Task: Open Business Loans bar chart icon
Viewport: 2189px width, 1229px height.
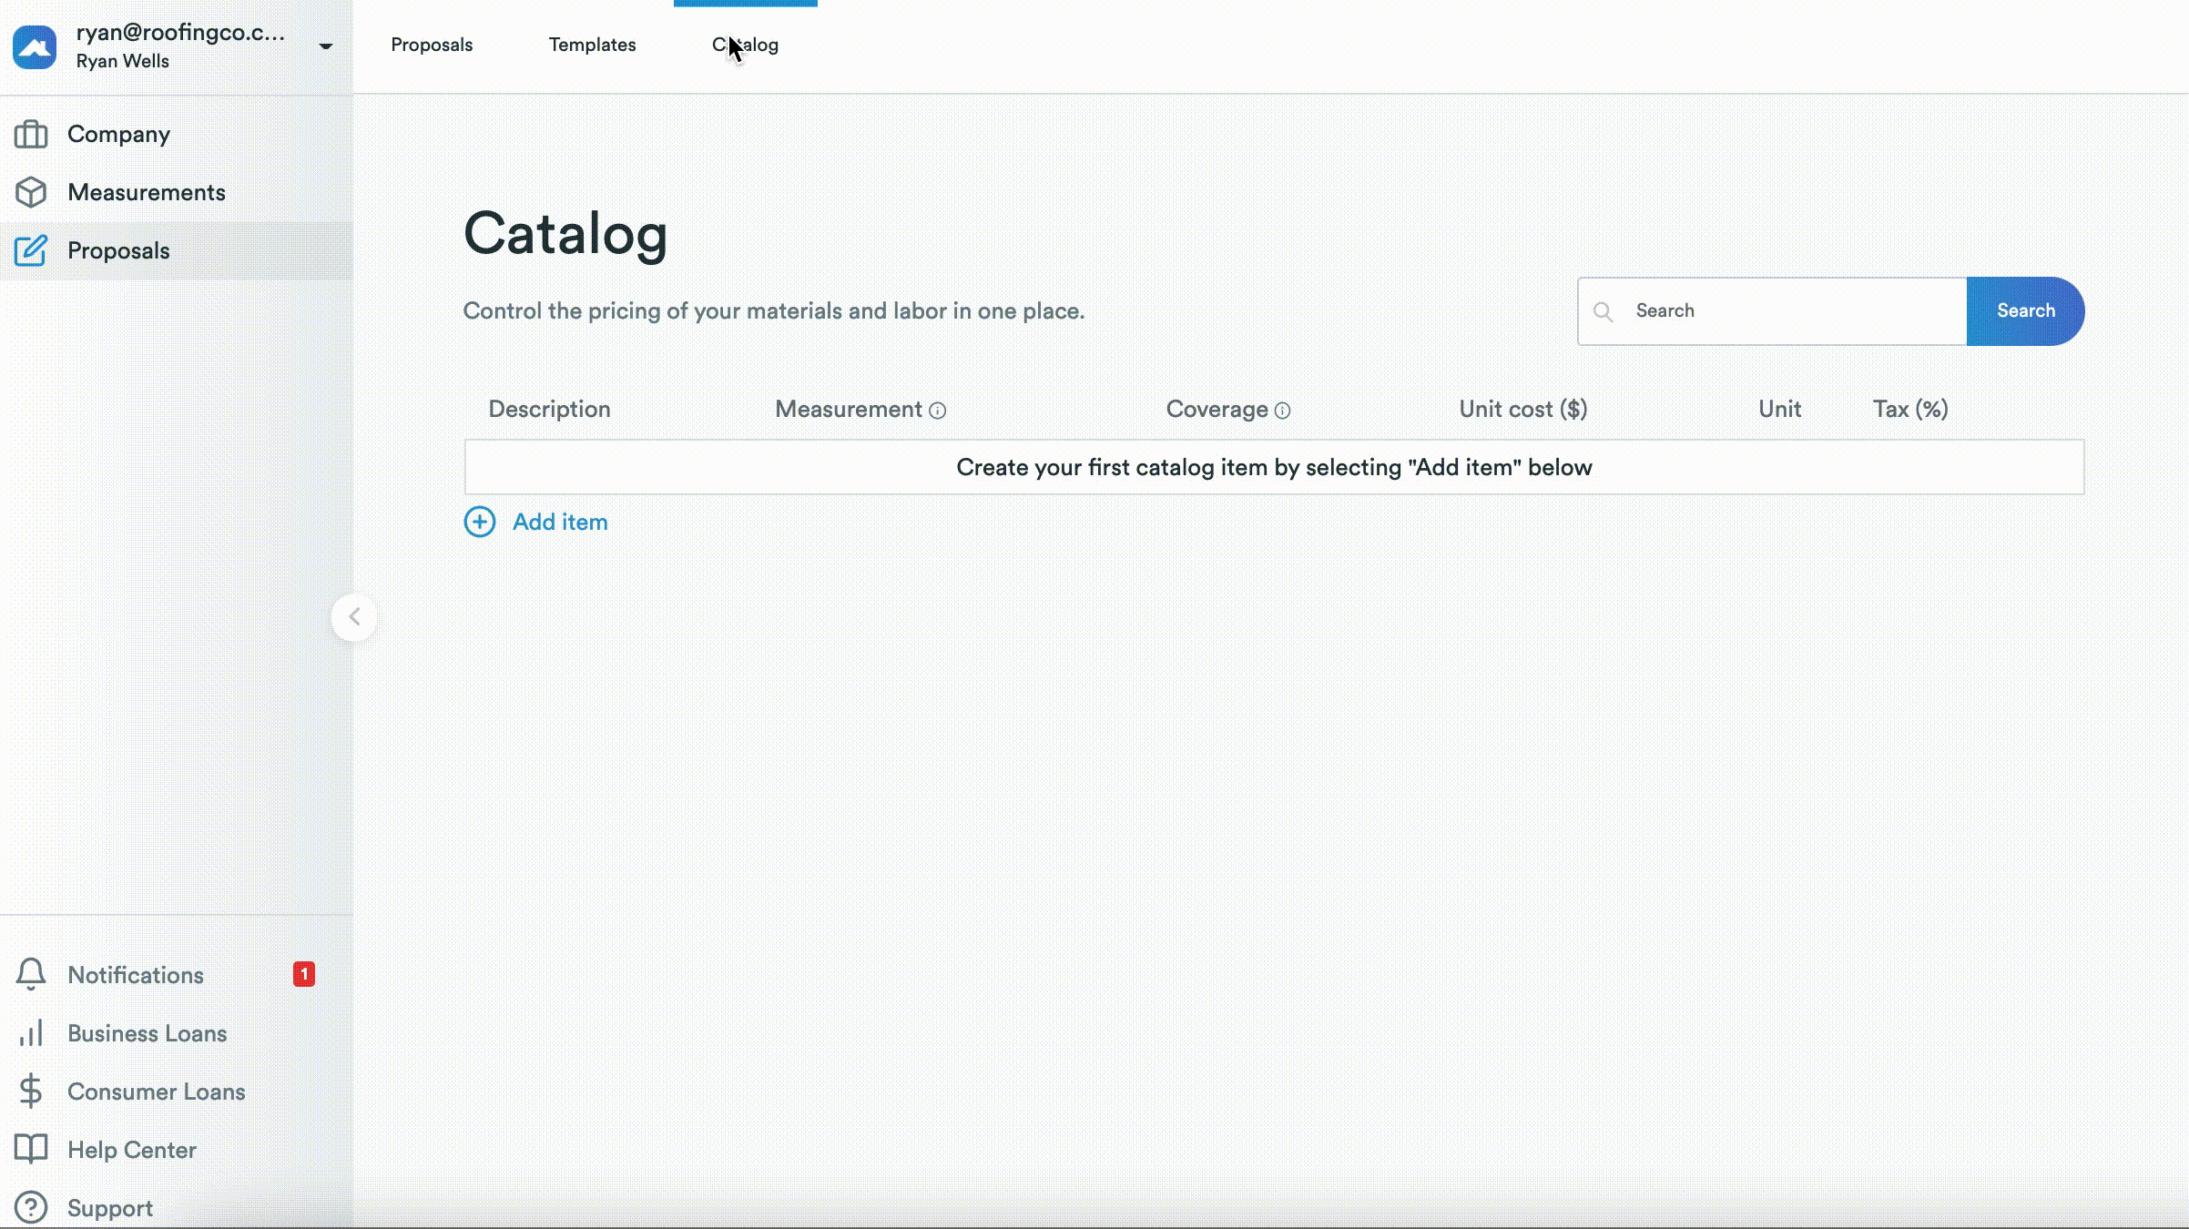Action: click(31, 1033)
